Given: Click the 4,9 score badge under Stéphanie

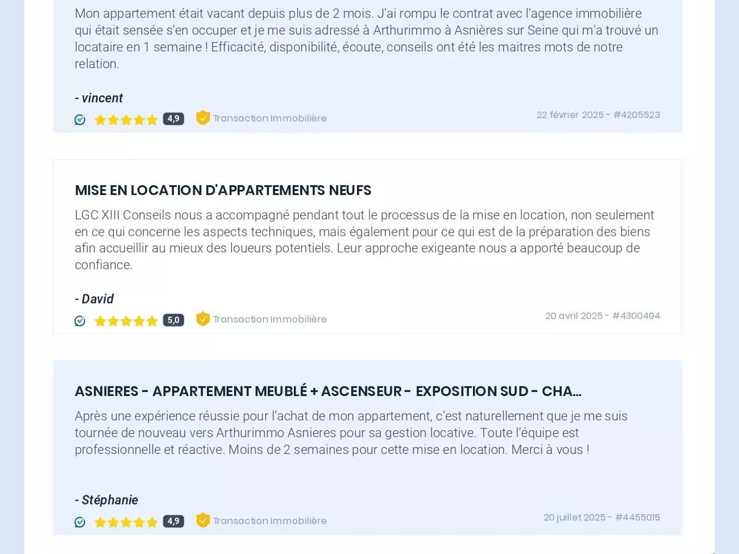Looking at the screenshot, I should tap(173, 521).
